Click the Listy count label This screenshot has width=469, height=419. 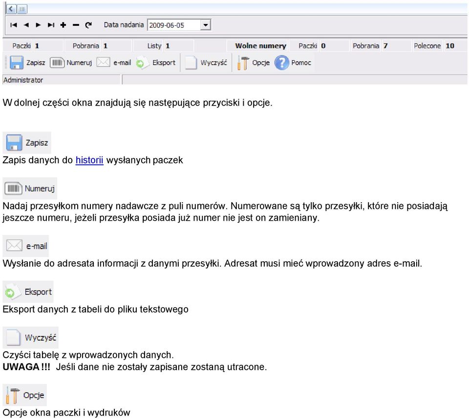[x=154, y=46]
